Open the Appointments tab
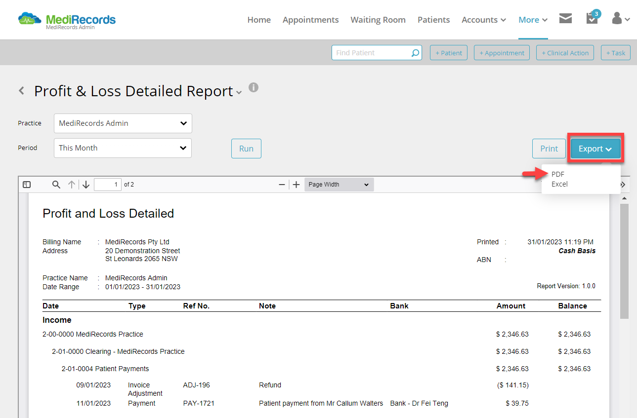637x418 pixels. point(311,20)
